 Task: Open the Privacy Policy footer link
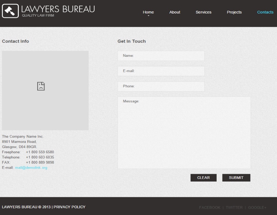(70, 207)
